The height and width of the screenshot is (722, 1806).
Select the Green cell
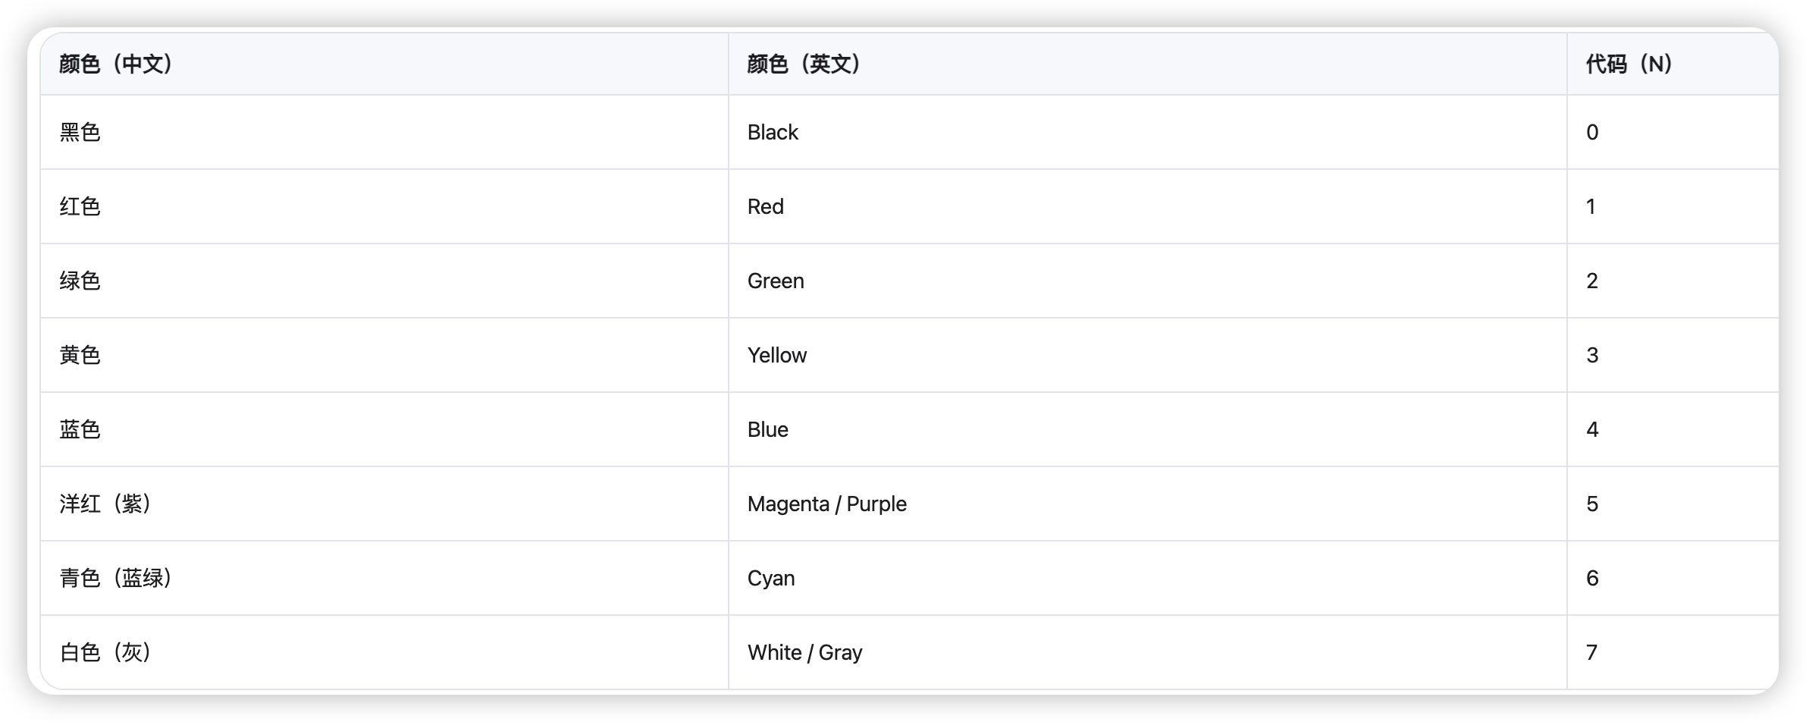pyautogui.click(x=776, y=281)
